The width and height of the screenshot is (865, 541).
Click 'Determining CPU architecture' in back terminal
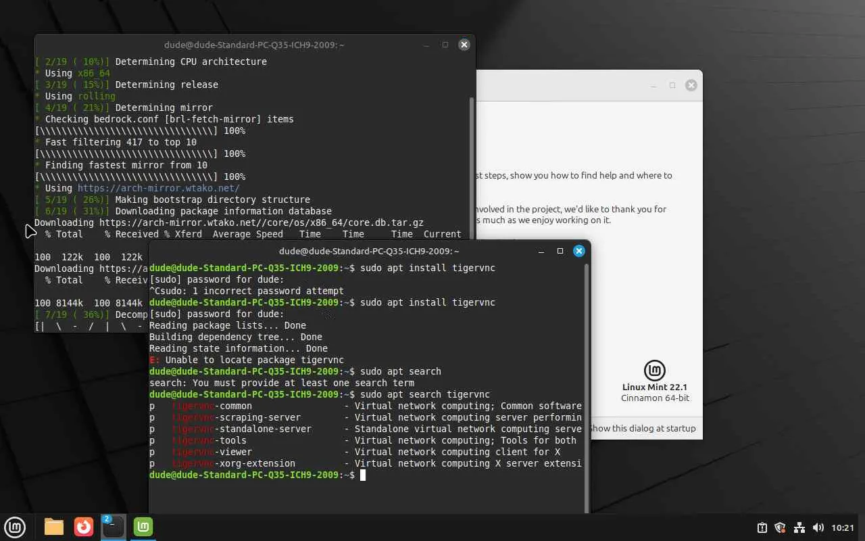point(191,62)
